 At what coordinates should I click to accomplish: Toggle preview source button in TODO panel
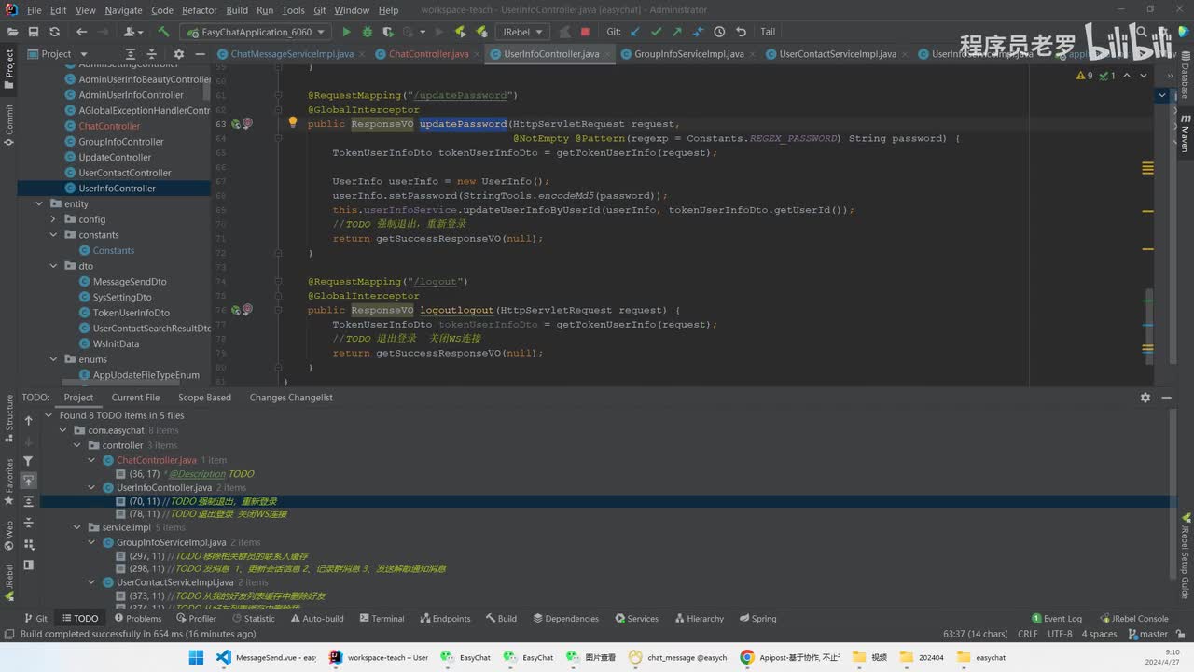coord(28,565)
